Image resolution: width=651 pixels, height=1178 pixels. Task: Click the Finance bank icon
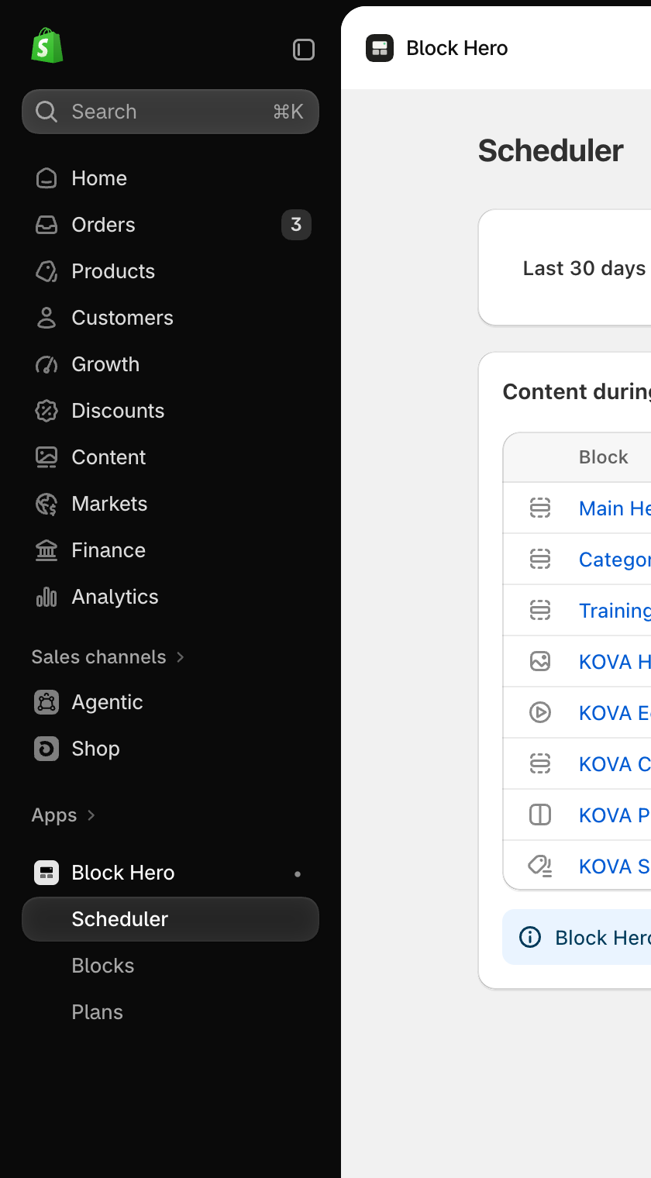point(46,550)
